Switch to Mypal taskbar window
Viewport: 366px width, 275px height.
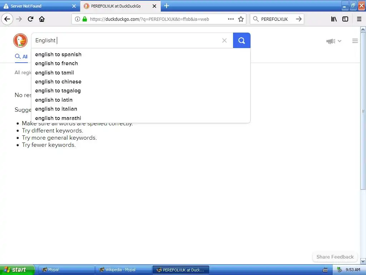[66, 270]
